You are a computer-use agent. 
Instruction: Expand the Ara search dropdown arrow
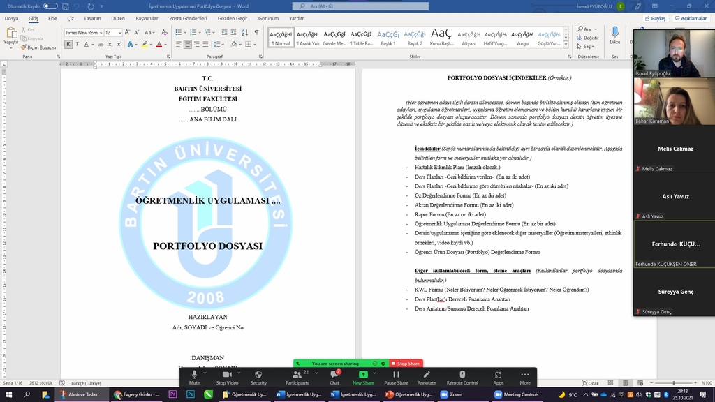tap(596, 29)
